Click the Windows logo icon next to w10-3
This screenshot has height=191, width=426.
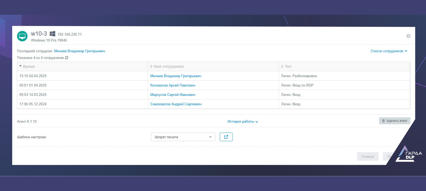click(53, 34)
